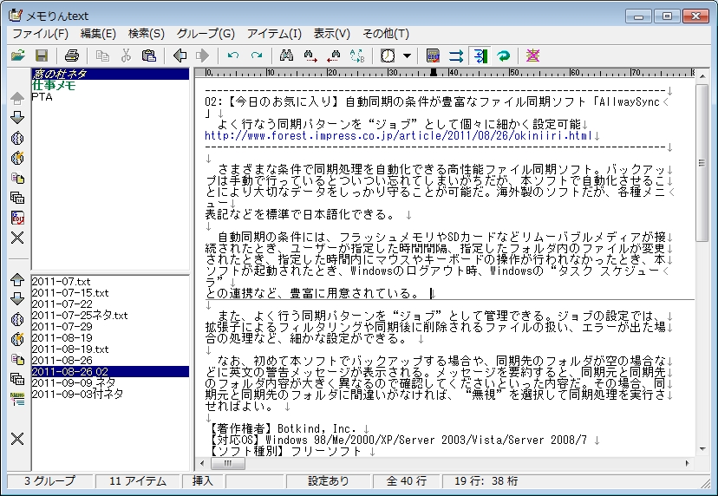This screenshot has height=496, width=718.
Task: Click the globe icon beside the item list
Action: click(17, 319)
